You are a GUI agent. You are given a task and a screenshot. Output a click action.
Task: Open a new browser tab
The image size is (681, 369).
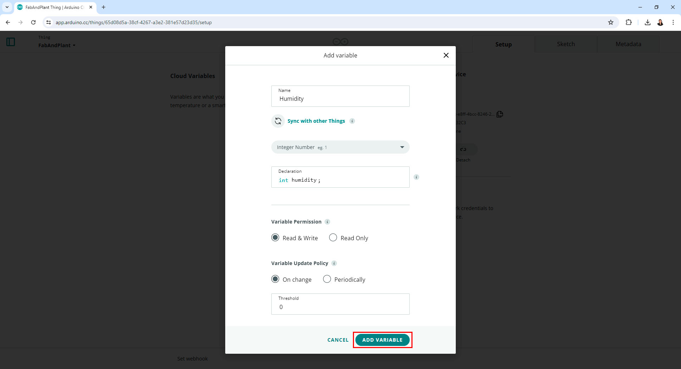click(104, 7)
